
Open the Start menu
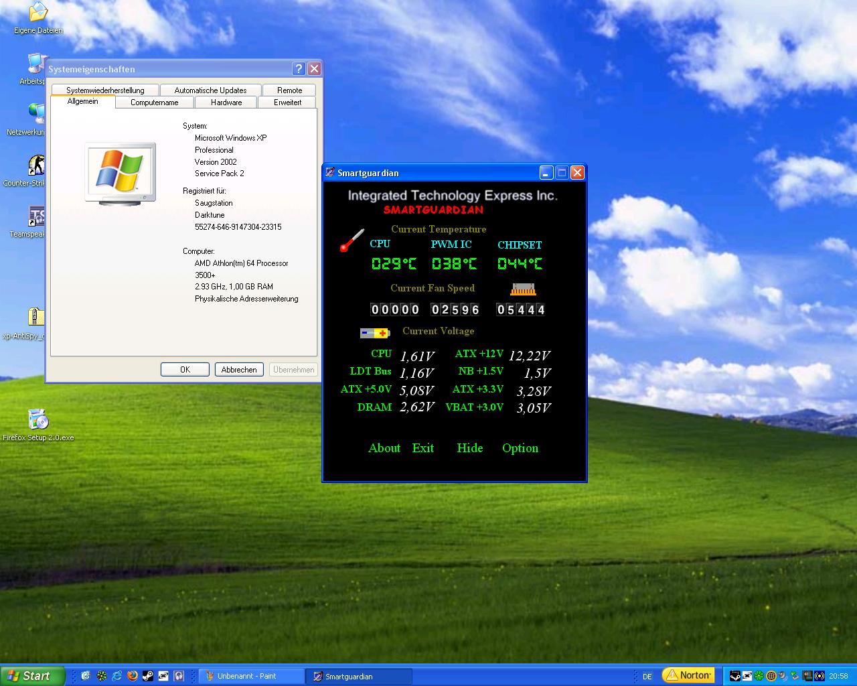pyautogui.click(x=33, y=676)
